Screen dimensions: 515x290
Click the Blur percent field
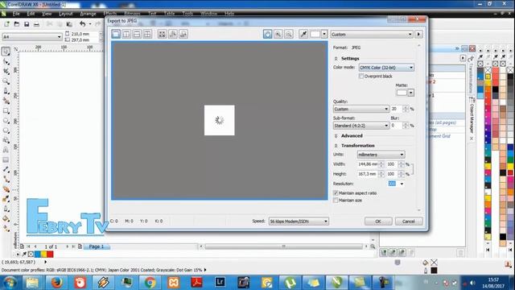[x=397, y=126]
